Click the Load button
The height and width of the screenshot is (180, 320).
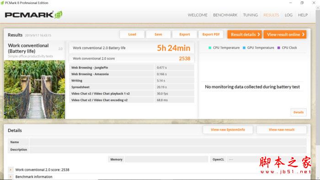(132, 34)
